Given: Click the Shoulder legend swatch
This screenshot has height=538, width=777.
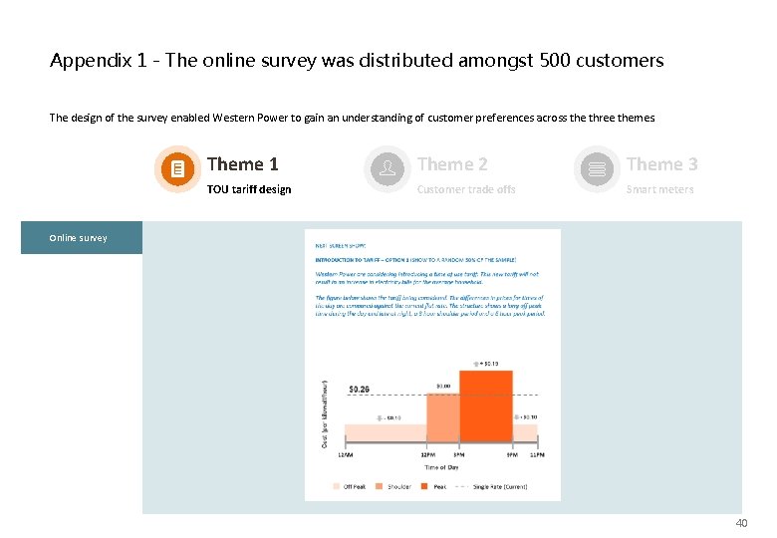Looking at the screenshot, I should coord(380,486).
